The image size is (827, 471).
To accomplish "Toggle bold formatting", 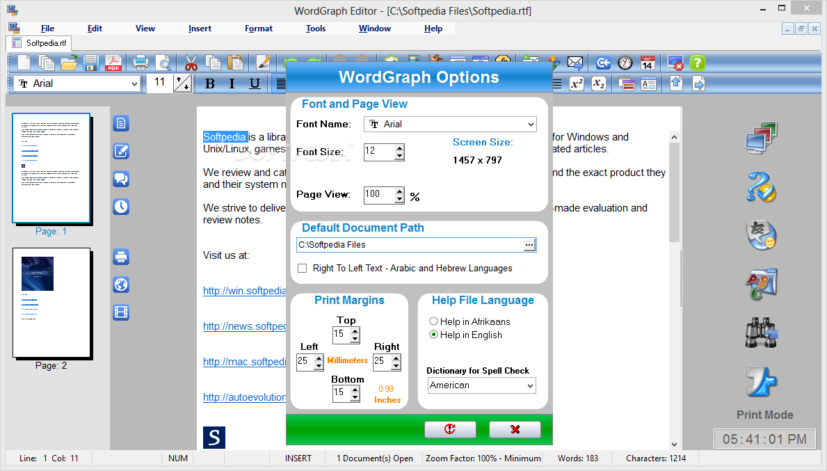I will (x=209, y=83).
